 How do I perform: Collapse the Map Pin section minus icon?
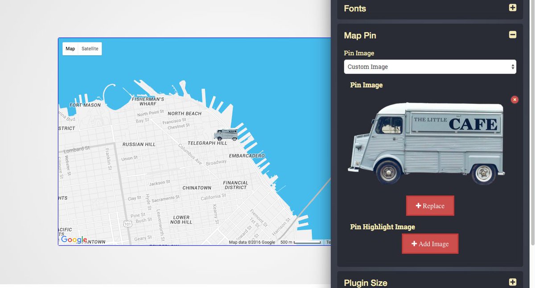coord(513,35)
